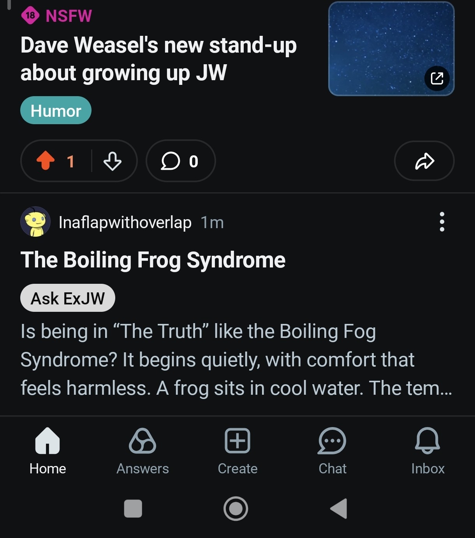Tap the Humor flair tag
475x538 pixels.
56,111
